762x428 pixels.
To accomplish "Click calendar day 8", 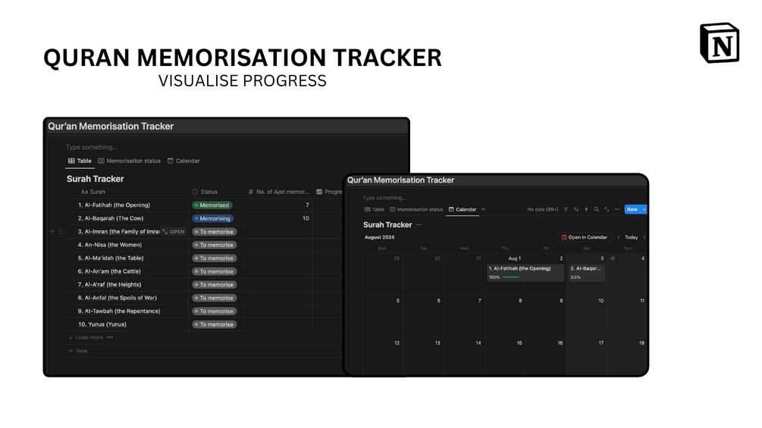I will coord(520,301).
